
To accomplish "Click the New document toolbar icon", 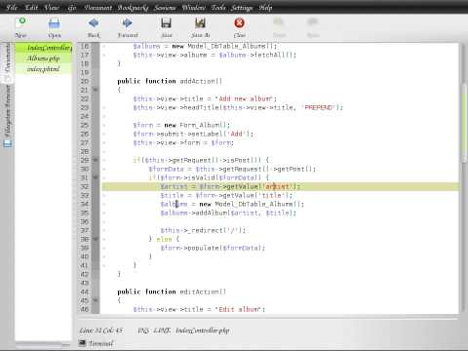I will point(21,23).
